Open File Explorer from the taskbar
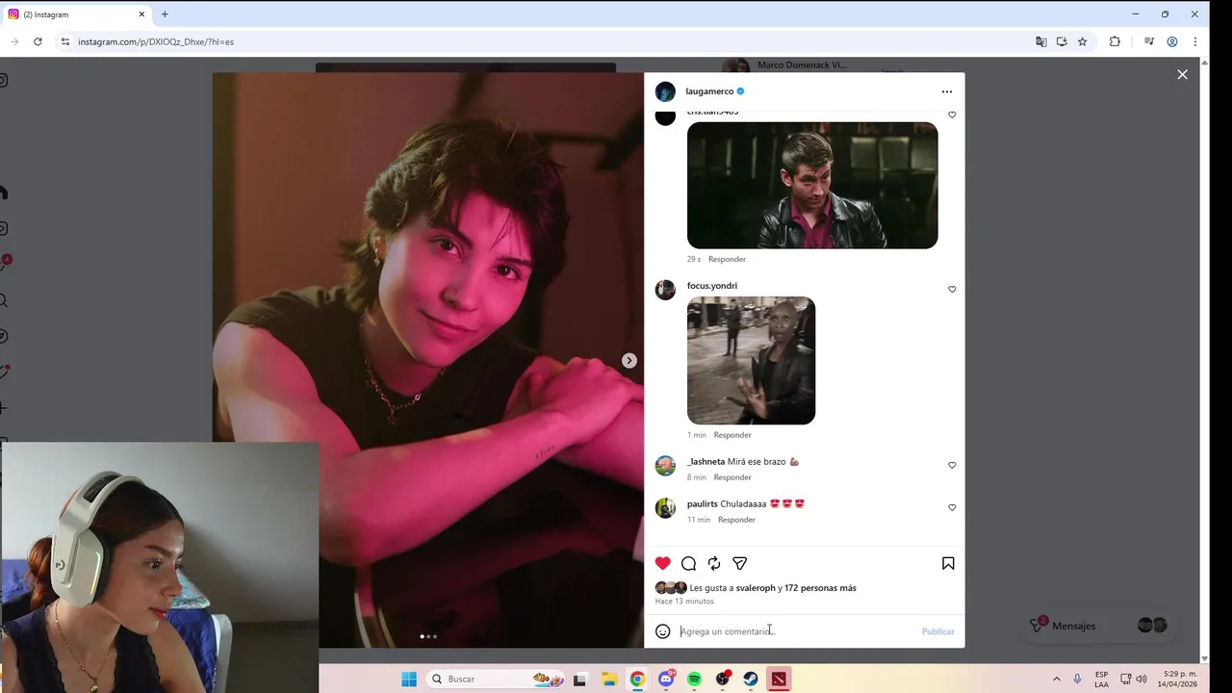The height and width of the screenshot is (693, 1232). [608, 679]
